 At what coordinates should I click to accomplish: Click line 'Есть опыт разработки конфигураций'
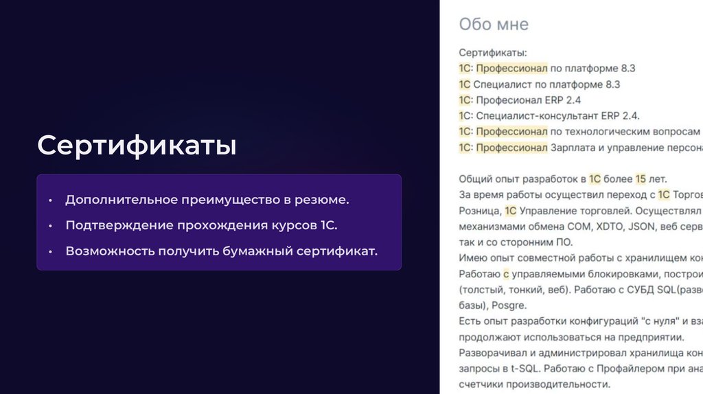coord(581,321)
